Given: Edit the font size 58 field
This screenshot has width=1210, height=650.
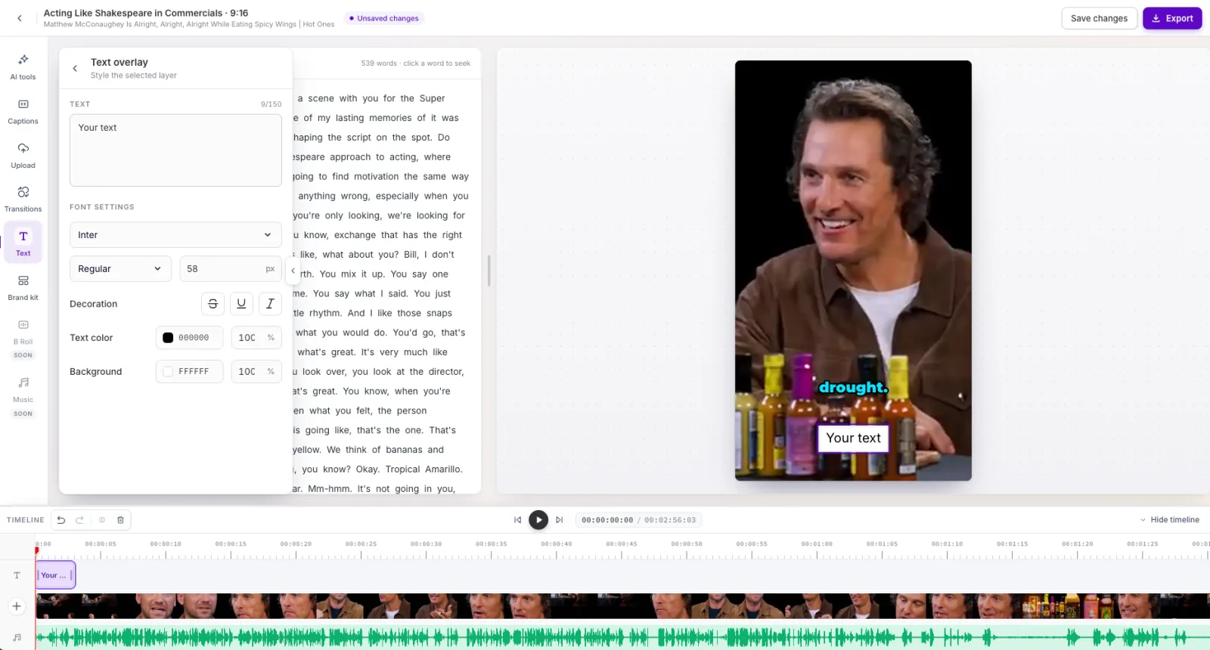Looking at the screenshot, I should coord(231,269).
